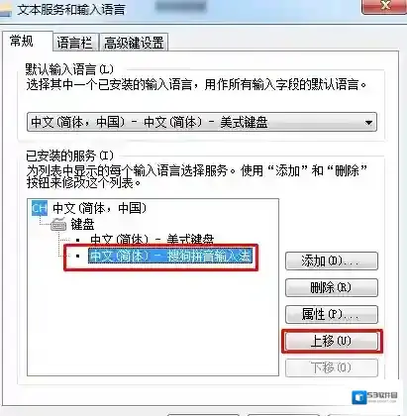The width and height of the screenshot is (407, 416).
Task: Open the default input language dropdown arrow
Action: (368, 123)
